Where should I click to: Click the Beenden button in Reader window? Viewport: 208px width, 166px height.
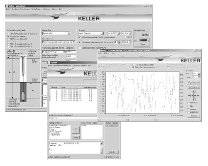click(x=112, y=152)
